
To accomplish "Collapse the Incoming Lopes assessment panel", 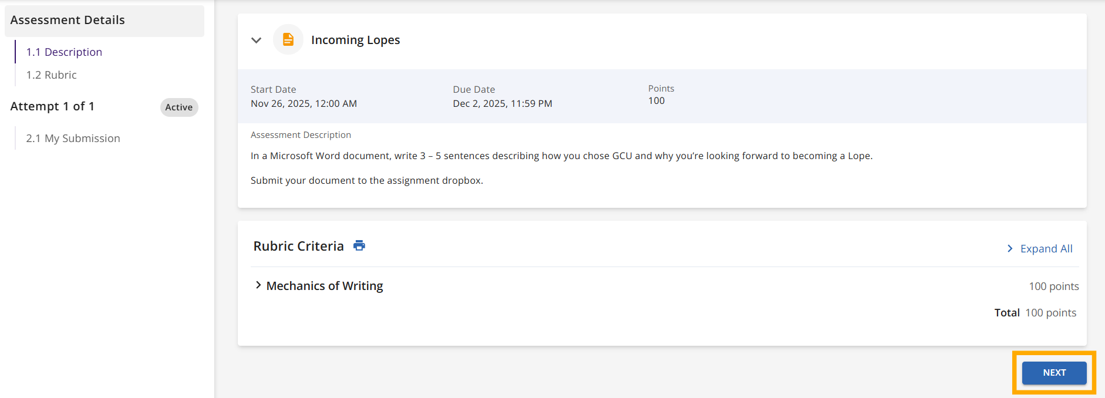I will coord(256,40).
